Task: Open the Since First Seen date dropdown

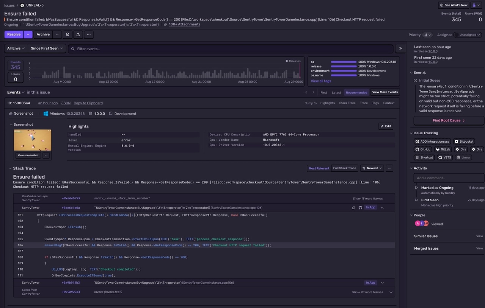Action: [x=47, y=48]
